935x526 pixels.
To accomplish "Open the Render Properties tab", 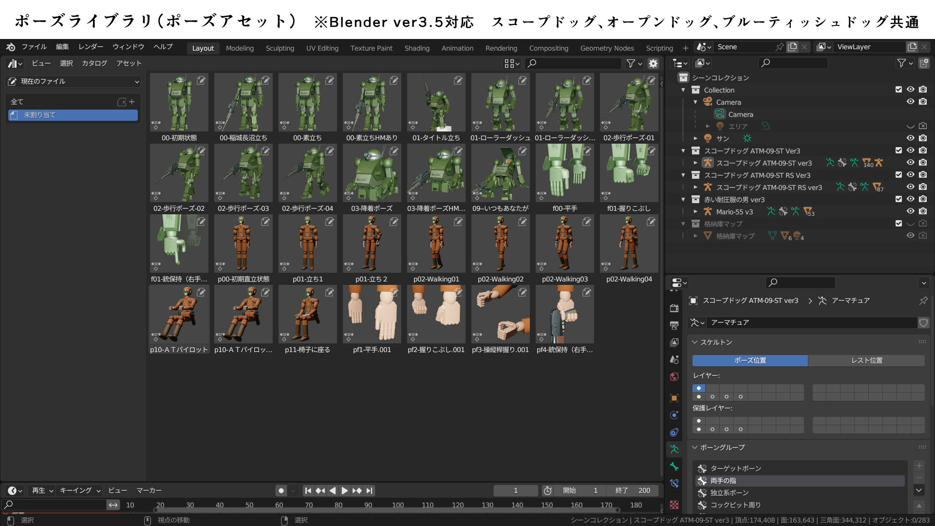I will pyautogui.click(x=674, y=309).
